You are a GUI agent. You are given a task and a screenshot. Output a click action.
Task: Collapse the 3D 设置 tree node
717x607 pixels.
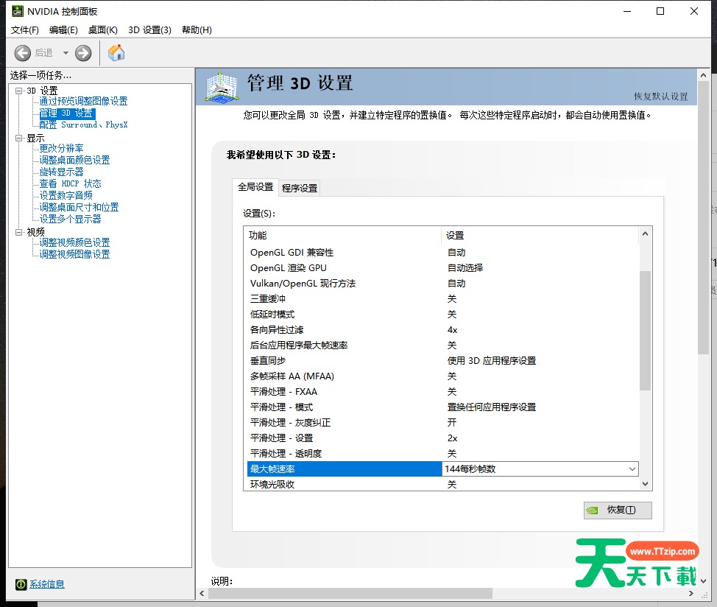(x=19, y=91)
